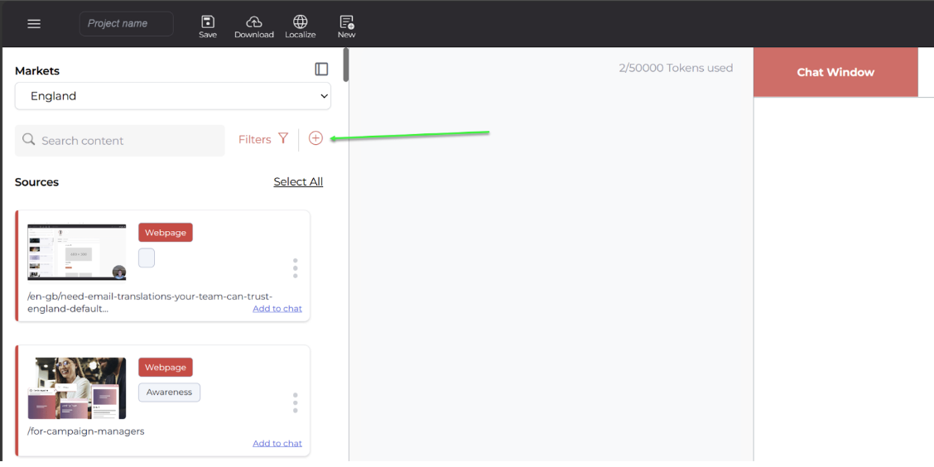Create a New project icon
This screenshot has height=467, width=934.
coord(346,22)
